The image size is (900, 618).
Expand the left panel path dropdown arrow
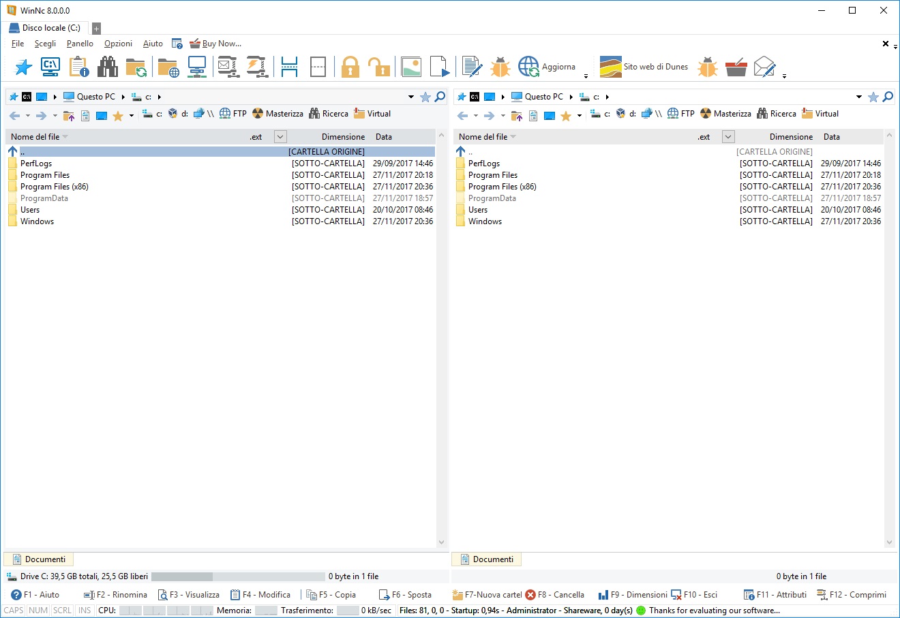pos(411,97)
